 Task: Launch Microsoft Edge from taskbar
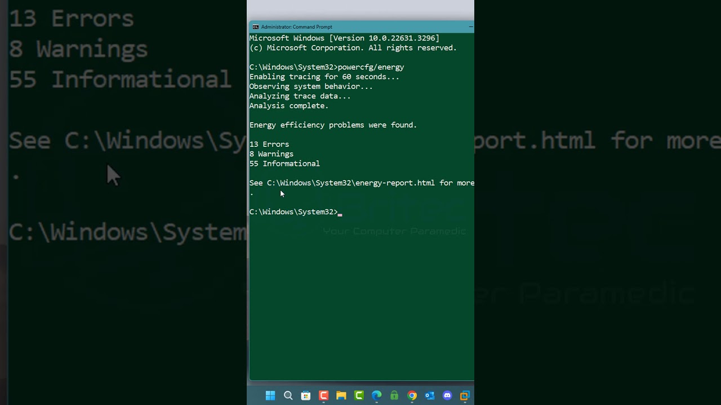pyautogui.click(x=377, y=395)
